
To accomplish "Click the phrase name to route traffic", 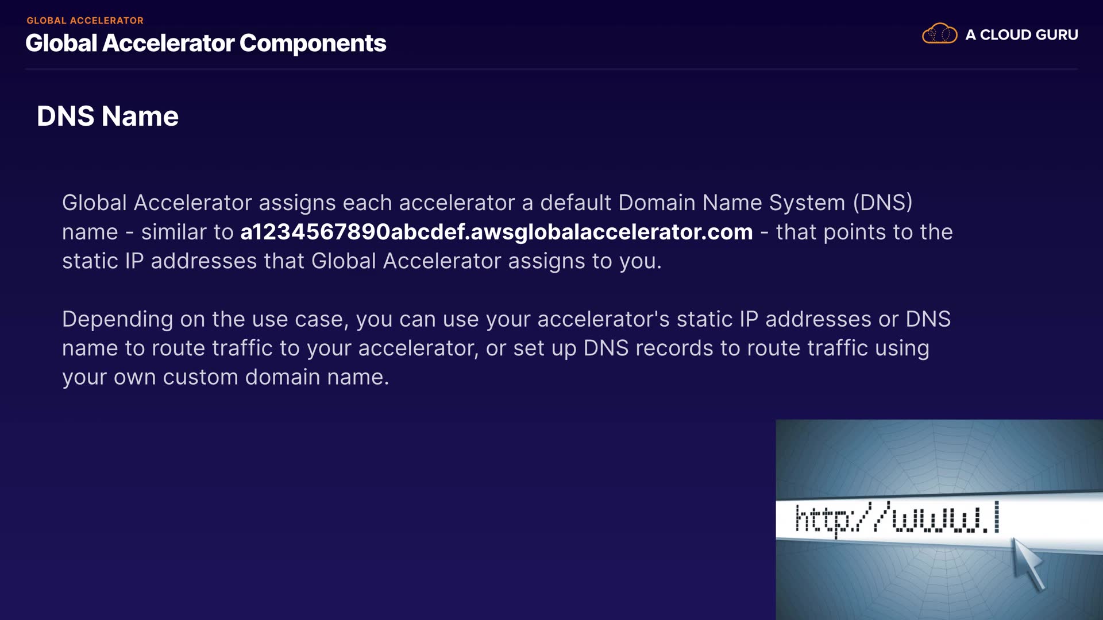I will pyautogui.click(x=167, y=348).
